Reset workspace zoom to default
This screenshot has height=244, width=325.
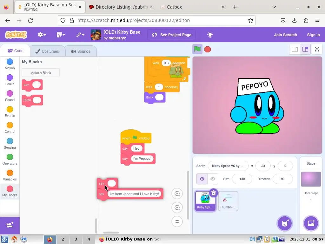click(x=177, y=221)
